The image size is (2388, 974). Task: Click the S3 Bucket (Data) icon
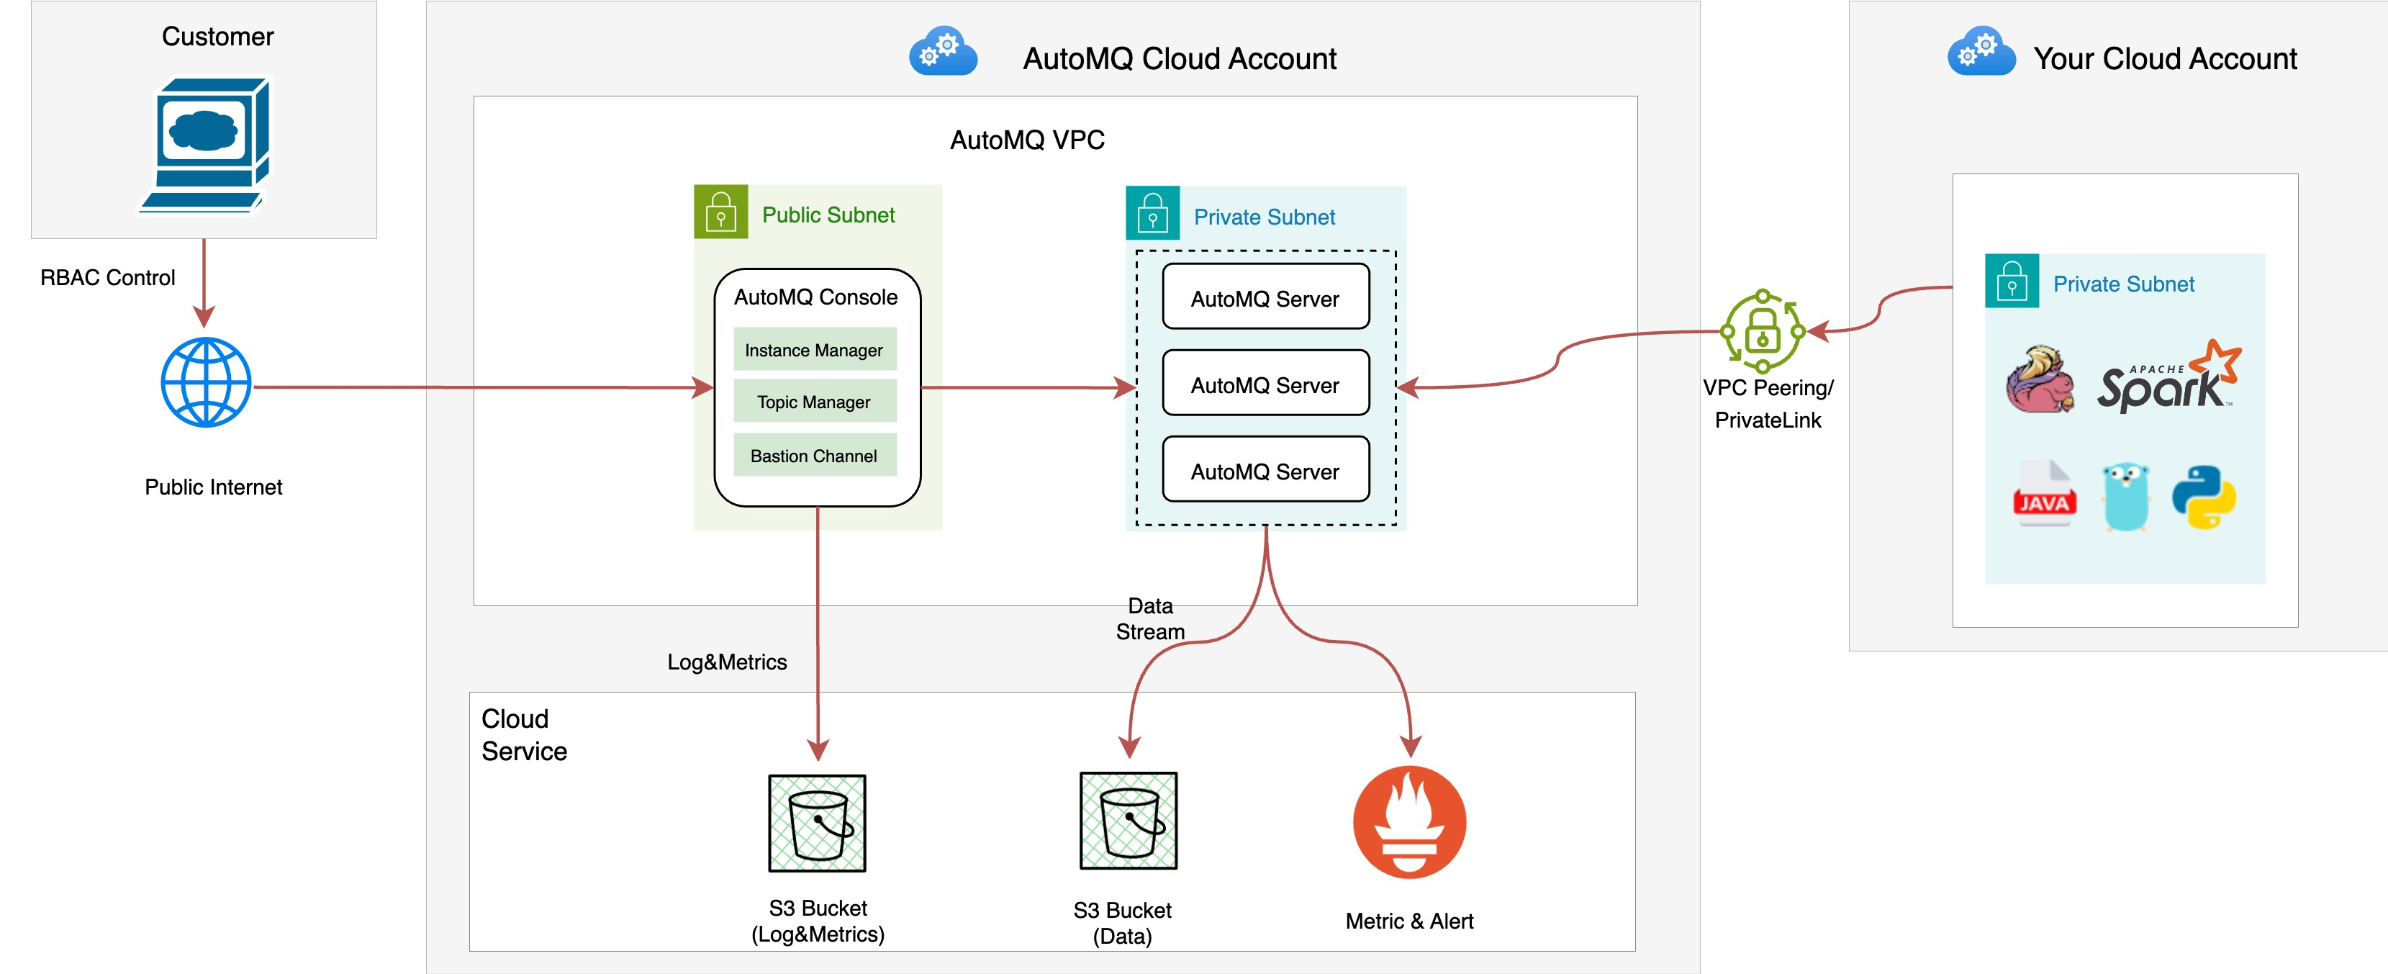coord(1129,821)
